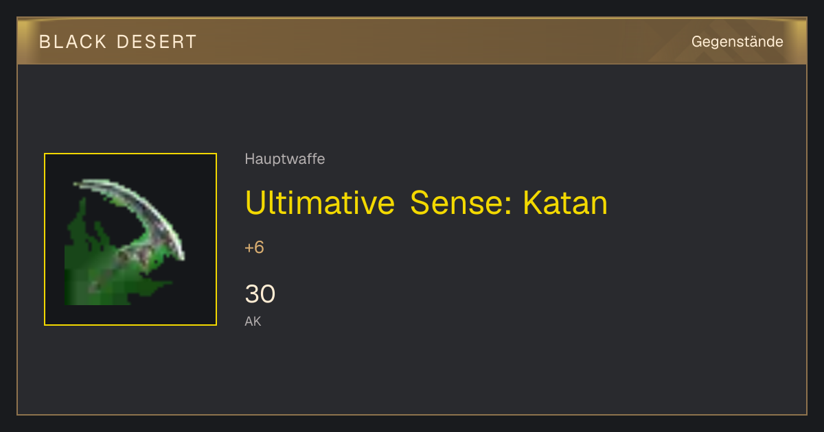The image size is (824, 432).
Task: Open the Ultimative Sense: Katan item title
Action: 426,203
